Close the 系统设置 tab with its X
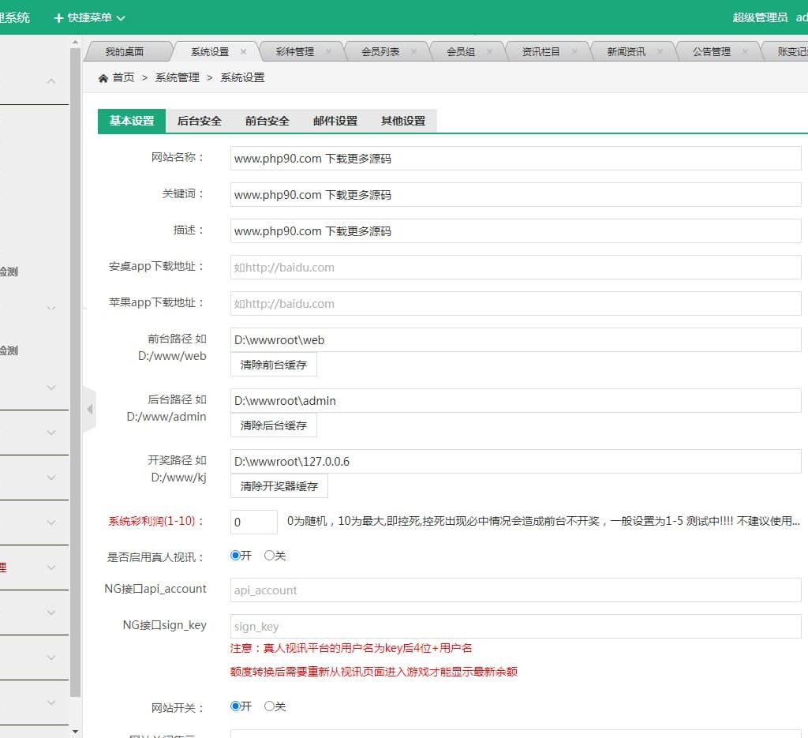Viewport: 808px width, 738px height. [x=243, y=51]
